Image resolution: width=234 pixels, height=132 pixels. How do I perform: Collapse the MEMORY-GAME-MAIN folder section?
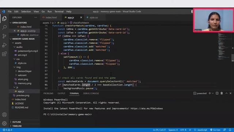pos(23,39)
